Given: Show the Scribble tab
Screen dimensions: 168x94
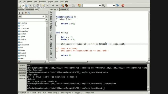Looking at the screenshot, I should pyautogui.click(x=22, y=75).
